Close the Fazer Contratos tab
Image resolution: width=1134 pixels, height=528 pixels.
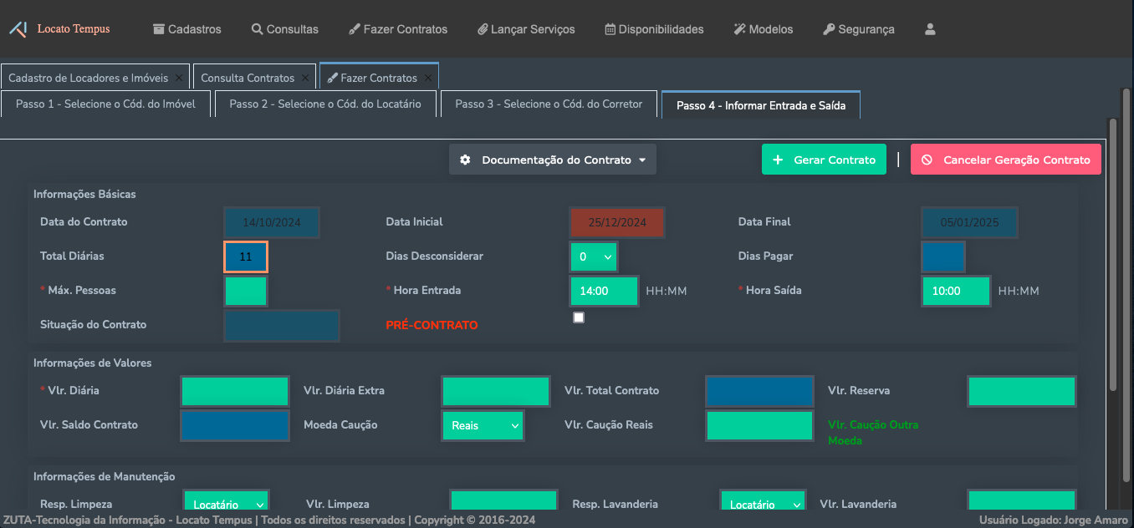427,78
